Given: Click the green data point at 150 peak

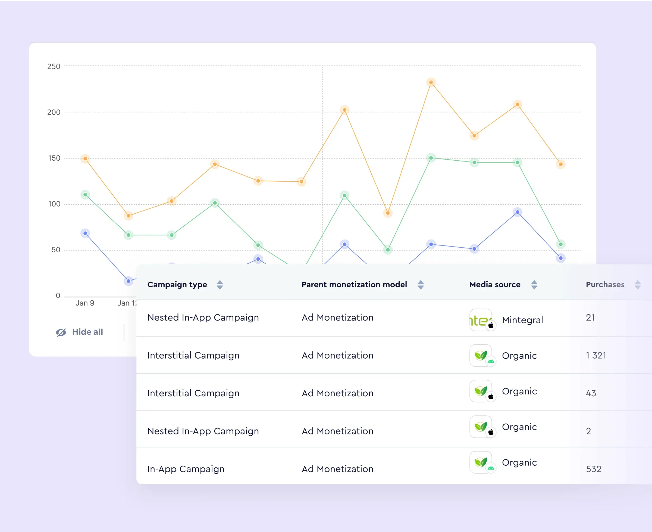Looking at the screenshot, I should 431,158.
